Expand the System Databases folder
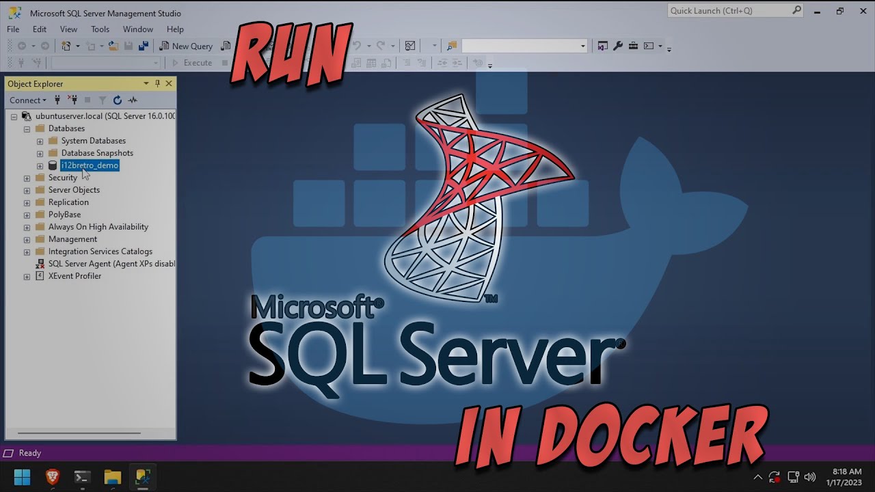This screenshot has width=875, height=492. 40,141
